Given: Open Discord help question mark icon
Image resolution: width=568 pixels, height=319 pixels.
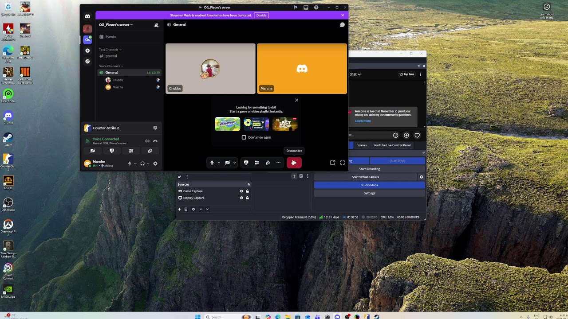Looking at the screenshot, I should 316,8.
